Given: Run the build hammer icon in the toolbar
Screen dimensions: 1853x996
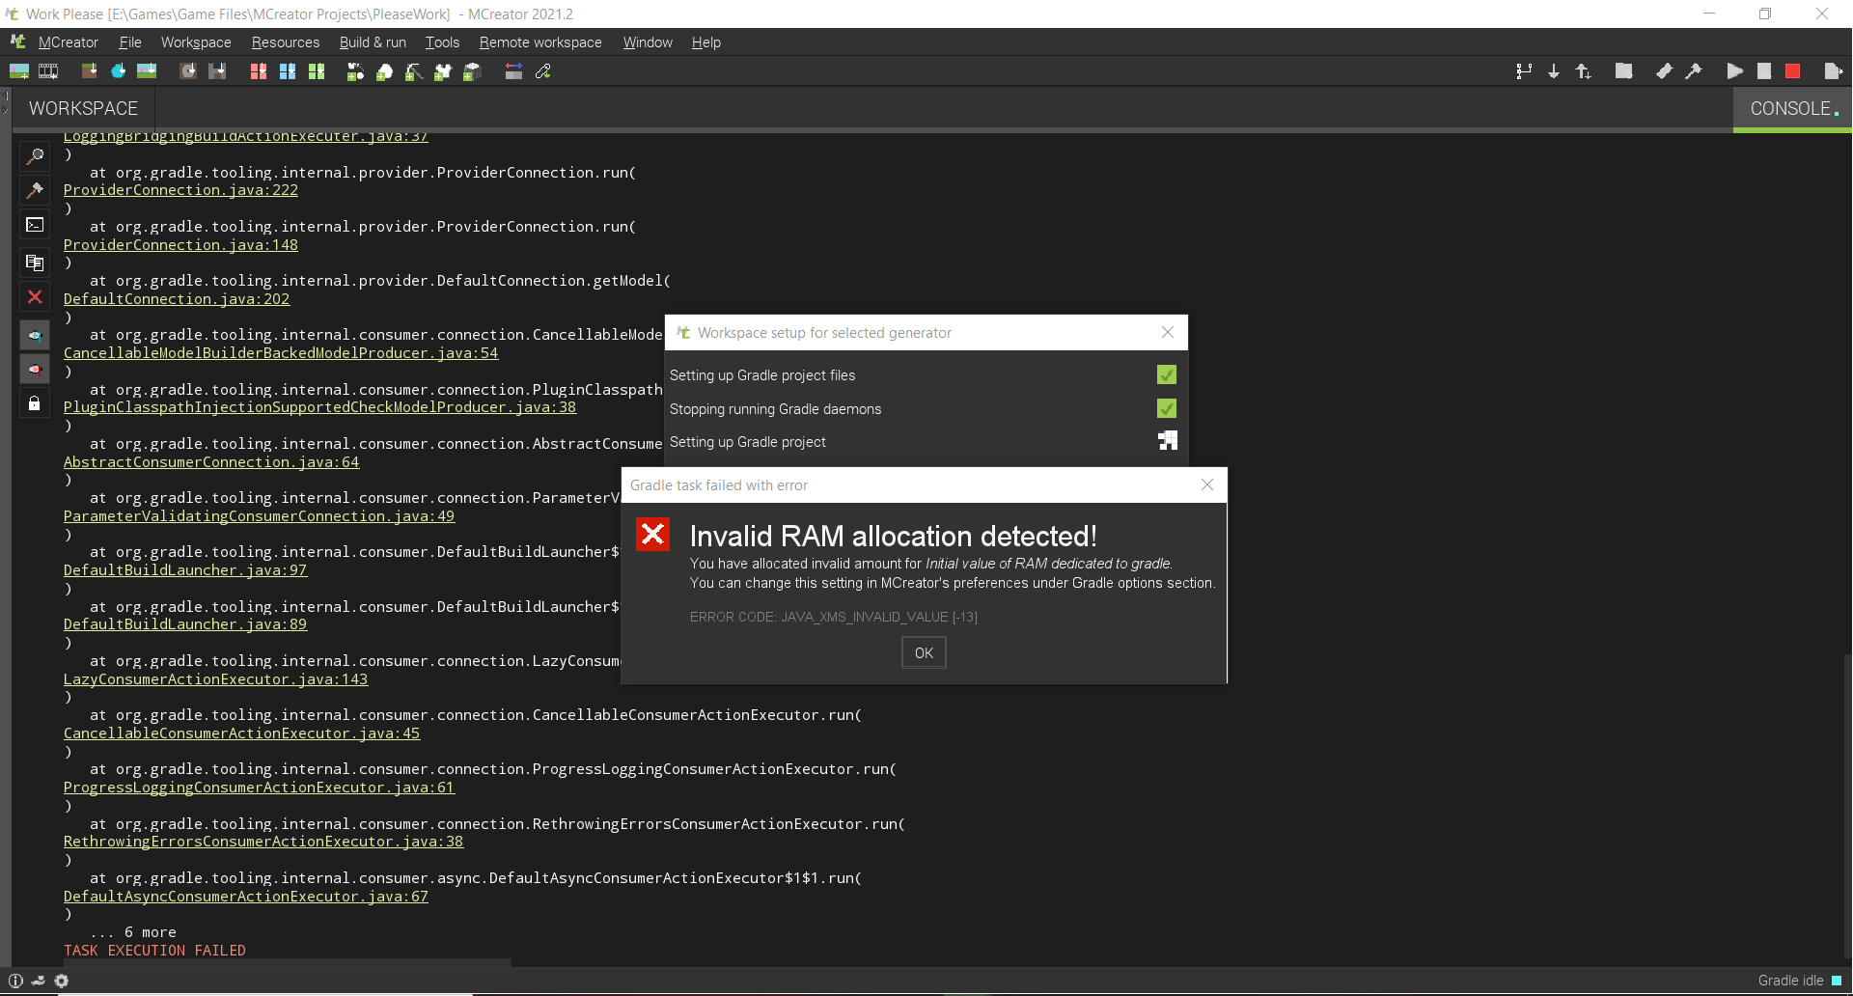Looking at the screenshot, I should (x=1695, y=71).
